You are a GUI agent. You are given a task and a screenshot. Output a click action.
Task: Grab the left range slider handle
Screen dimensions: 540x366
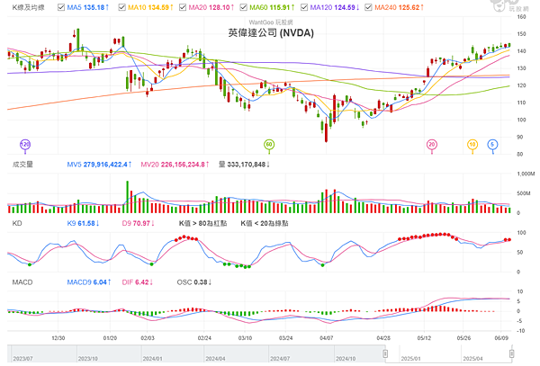click(385, 353)
